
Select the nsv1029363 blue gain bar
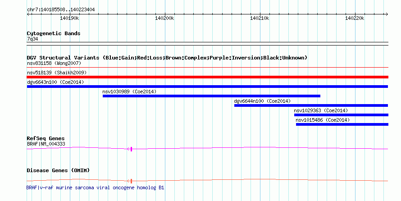pos(341,115)
